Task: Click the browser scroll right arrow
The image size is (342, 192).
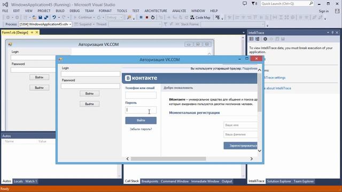Action: [251, 159]
